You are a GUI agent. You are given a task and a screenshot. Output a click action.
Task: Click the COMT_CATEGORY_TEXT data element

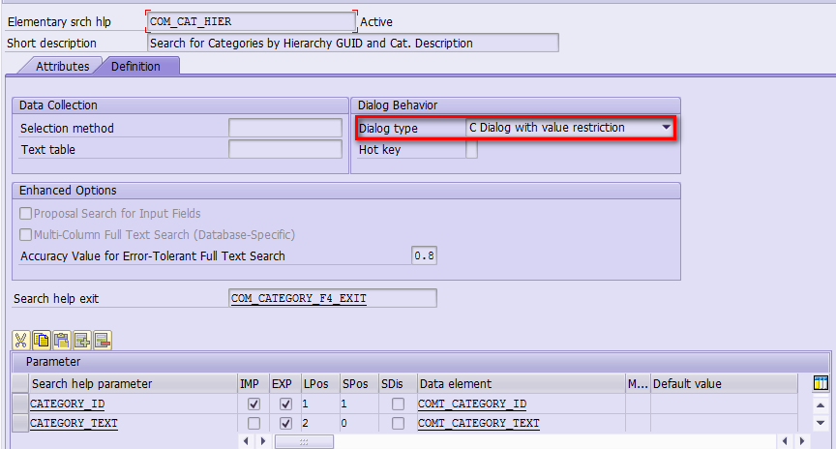521,423
